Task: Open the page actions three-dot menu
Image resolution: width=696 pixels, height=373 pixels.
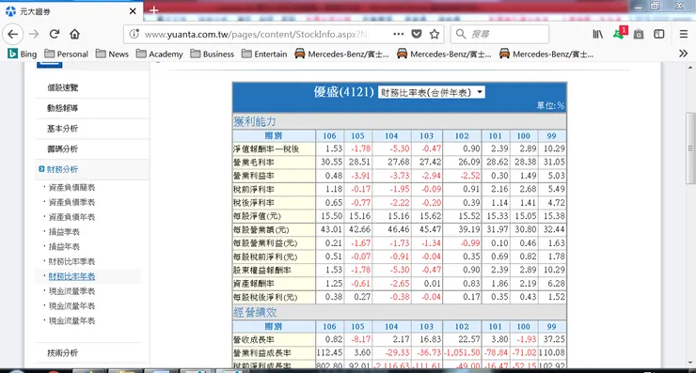Action: click(x=398, y=34)
